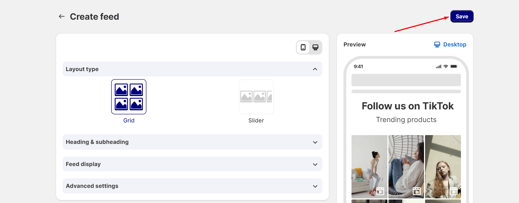Click the Trending products subheading
This screenshot has width=519, height=203.
tap(406, 120)
